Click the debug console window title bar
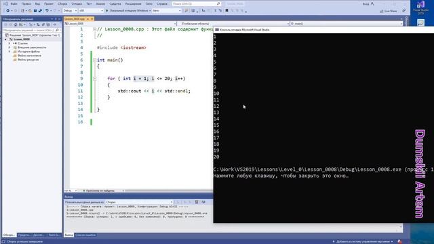The width and height of the screenshot is (434, 244). click(x=323, y=30)
